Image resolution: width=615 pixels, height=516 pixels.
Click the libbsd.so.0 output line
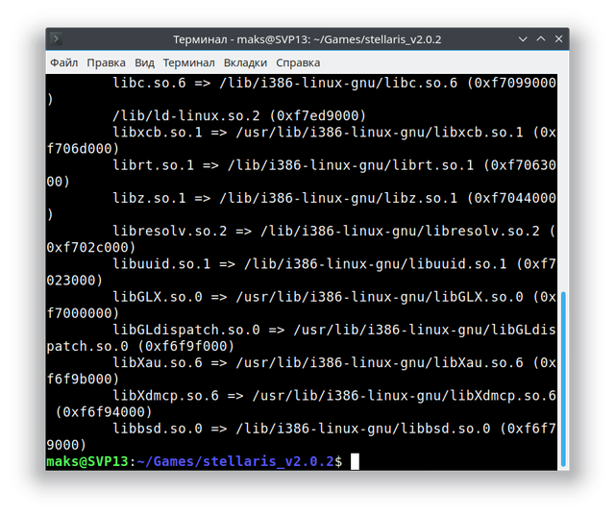(334, 429)
